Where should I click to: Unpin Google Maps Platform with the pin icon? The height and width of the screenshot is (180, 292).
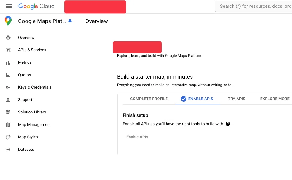coord(70,21)
